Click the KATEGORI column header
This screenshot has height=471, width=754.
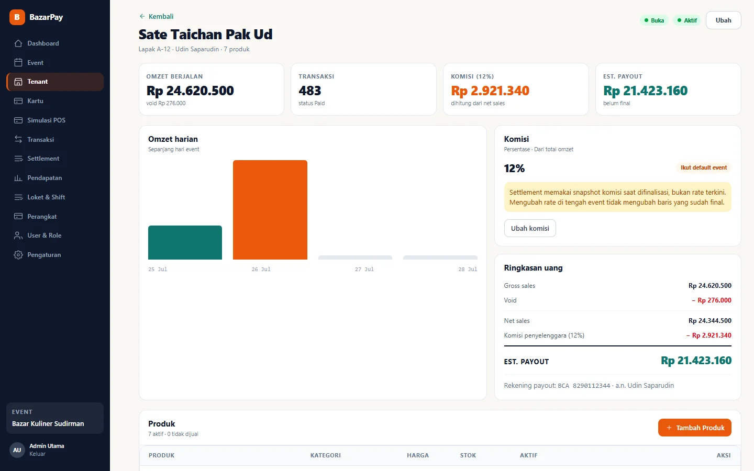click(x=326, y=455)
